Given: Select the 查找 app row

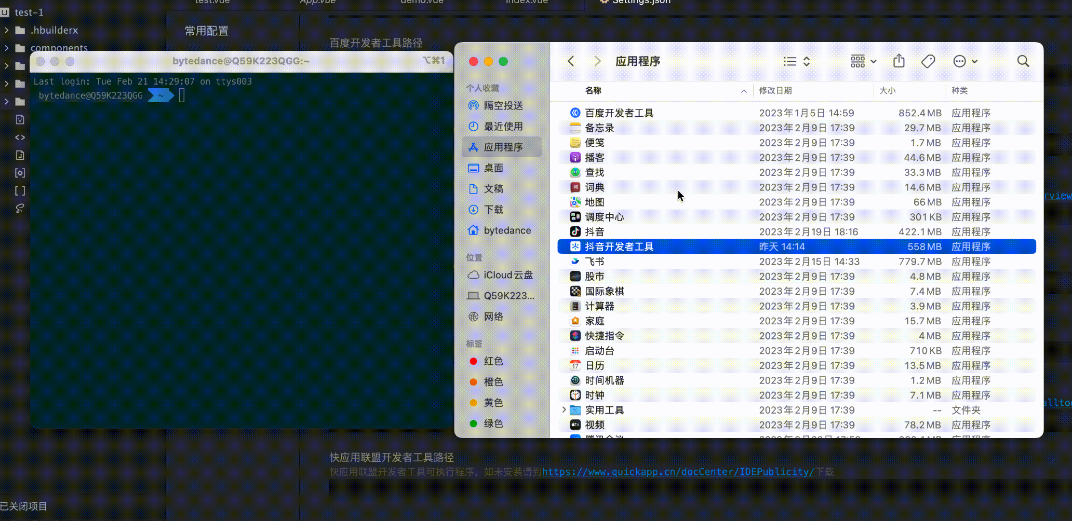Looking at the screenshot, I should coord(797,172).
